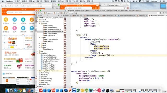Click the search field in iPhone 6s simulator
The image size is (167, 93).
tap(78, 8)
